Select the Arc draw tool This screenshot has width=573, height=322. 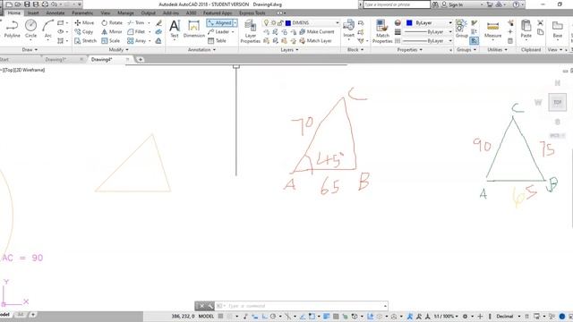click(47, 30)
